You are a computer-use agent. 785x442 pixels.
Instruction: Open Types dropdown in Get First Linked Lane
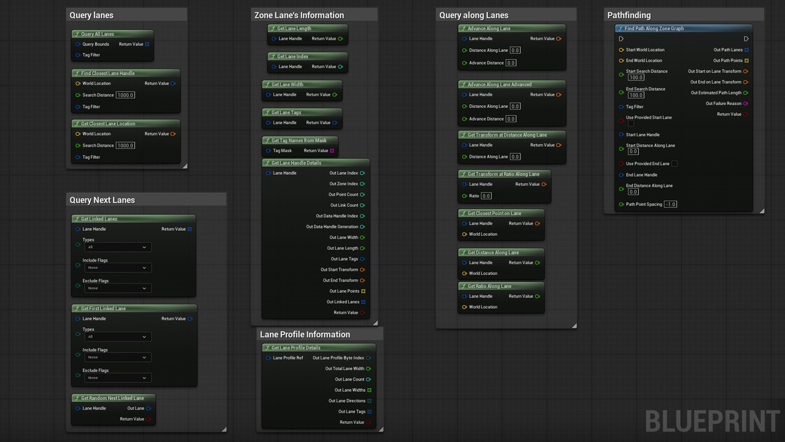pyautogui.click(x=117, y=336)
